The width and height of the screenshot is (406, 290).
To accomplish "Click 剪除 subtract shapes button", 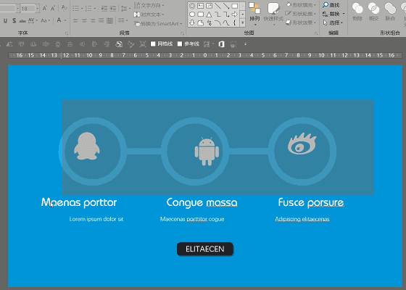I will pos(357,12).
